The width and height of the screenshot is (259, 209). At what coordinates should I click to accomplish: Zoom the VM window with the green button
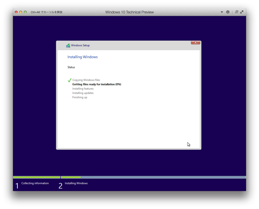(25, 12)
